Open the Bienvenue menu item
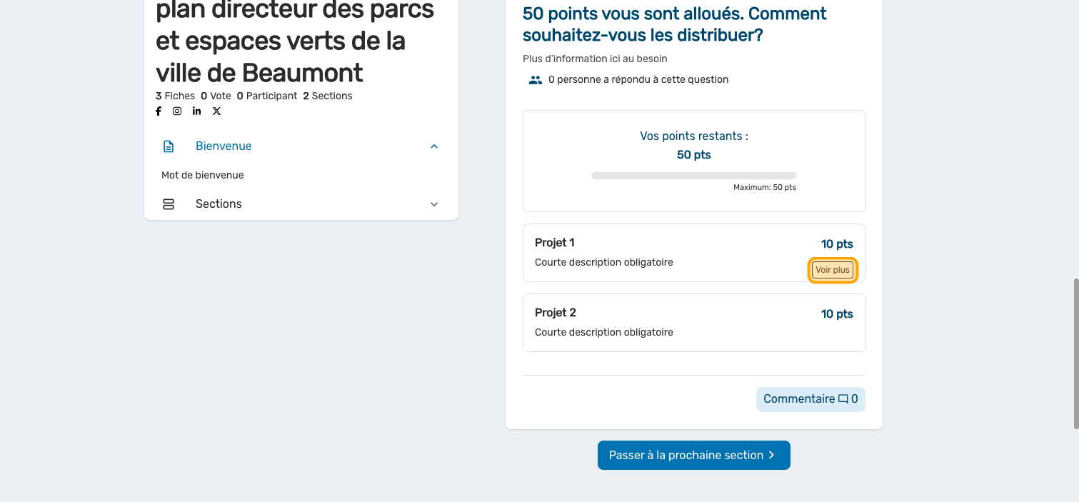Image resolution: width=1079 pixels, height=502 pixels. coord(224,146)
